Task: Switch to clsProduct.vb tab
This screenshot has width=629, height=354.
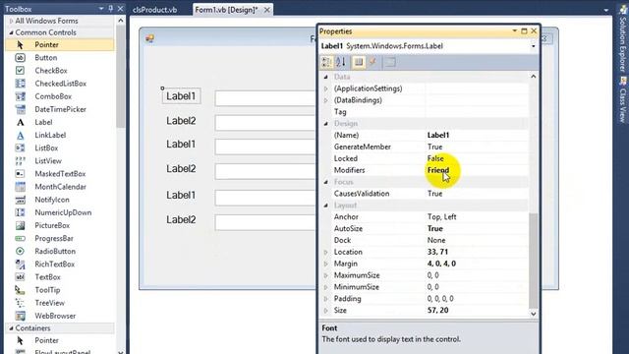Action: click(154, 10)
